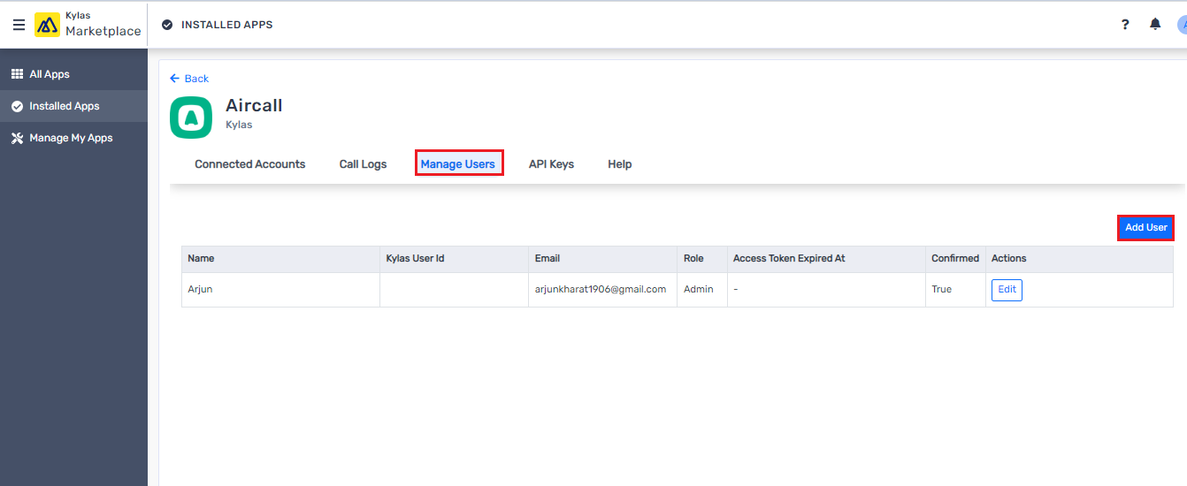Click the Add User button

pos(1146,227)
